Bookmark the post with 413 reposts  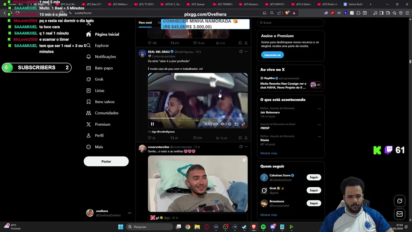tap(240, 43)
